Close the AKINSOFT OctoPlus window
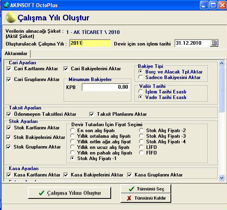The height and width of the screenshot is (210, 227). click(x=222, y=5)
